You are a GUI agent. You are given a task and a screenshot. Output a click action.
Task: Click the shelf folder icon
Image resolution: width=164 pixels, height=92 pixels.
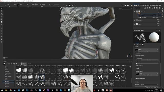pos(4,64)
